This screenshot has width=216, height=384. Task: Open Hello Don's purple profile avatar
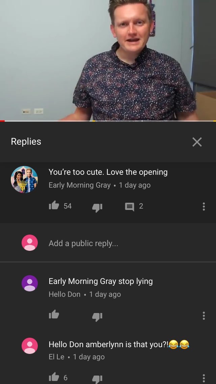click(30, 283)
